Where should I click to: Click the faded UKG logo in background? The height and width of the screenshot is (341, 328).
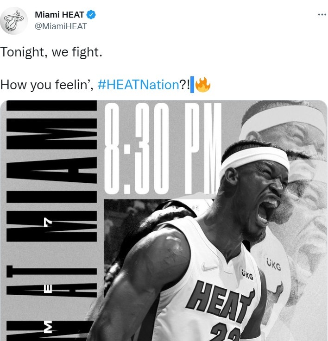pyautogui.click(x=273, y=264)
